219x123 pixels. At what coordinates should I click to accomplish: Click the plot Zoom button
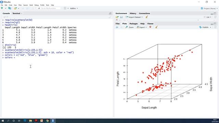(x=129, y=27)
